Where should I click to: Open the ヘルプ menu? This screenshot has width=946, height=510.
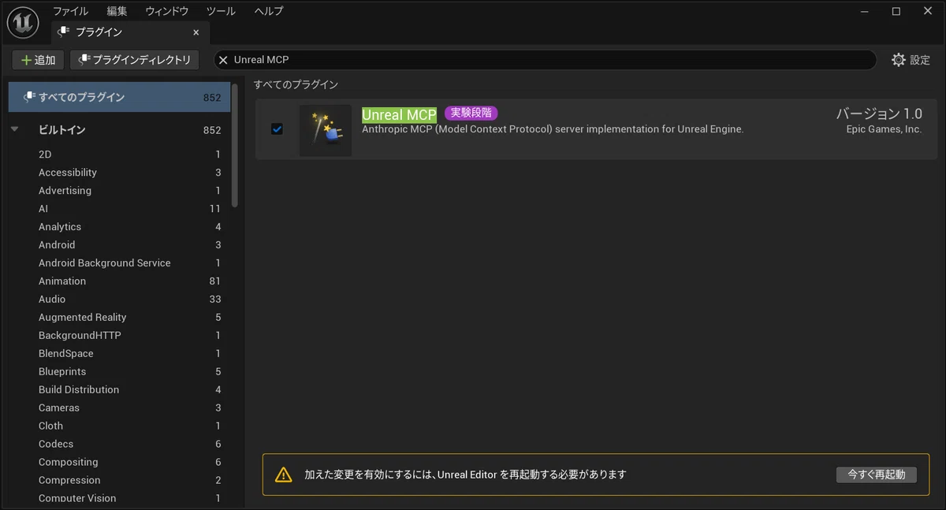(x=269, y=11)
